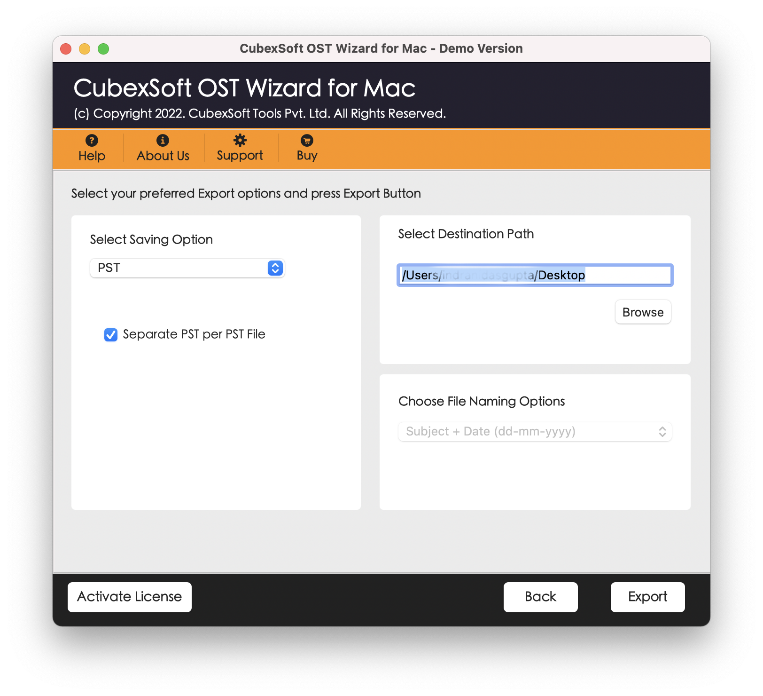Image resolution: width=763 pixels, height=696 pixels.
Task: Minimize the window with the yellow button
Action: (85, 49)
